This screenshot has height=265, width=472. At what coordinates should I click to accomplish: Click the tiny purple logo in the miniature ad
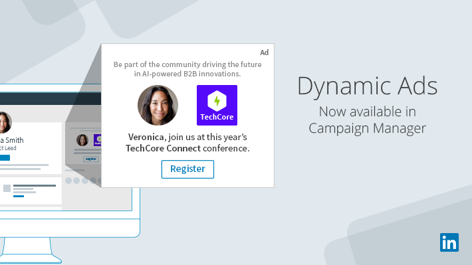point(98,140)
